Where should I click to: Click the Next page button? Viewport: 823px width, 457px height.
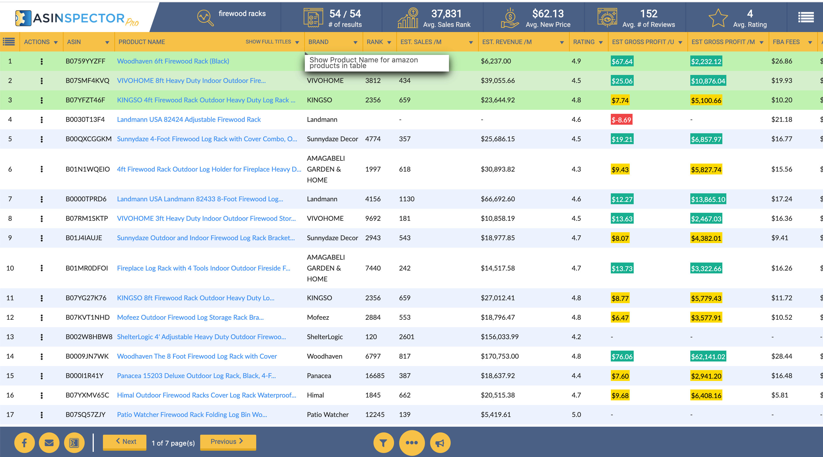click(125, 442)
